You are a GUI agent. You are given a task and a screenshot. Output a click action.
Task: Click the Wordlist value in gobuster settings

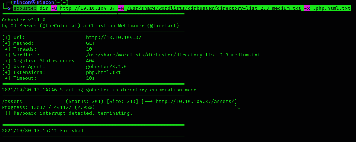point(173,55)
